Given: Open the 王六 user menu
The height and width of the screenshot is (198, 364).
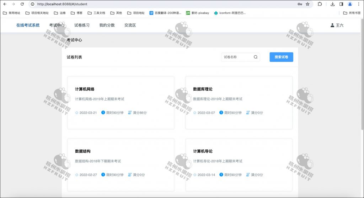Looking at the screenshot, I should click(337, 25).
